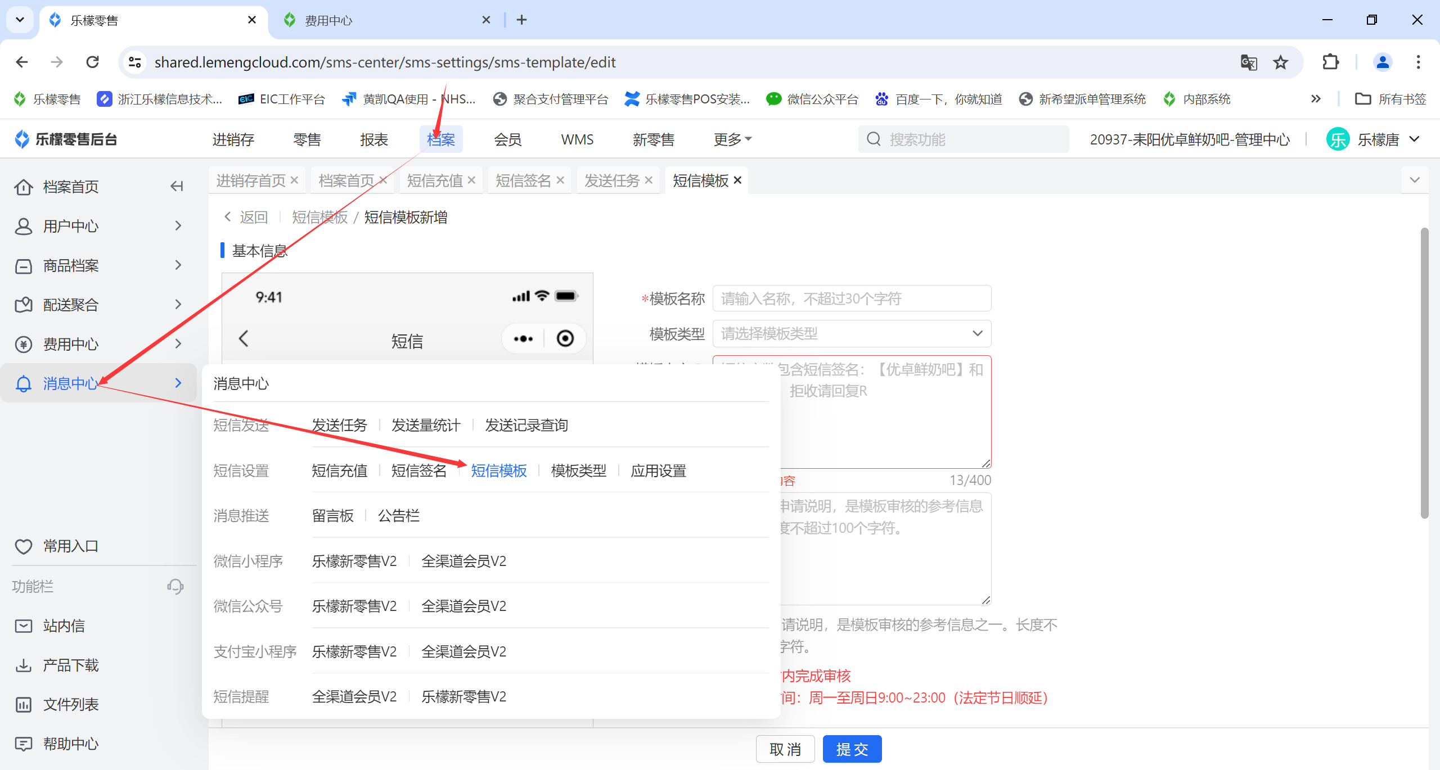This screenshot has width=1440, height=770.
Task: Open the 模板类型 dropdown selector
Action: [x=852, y=333]
